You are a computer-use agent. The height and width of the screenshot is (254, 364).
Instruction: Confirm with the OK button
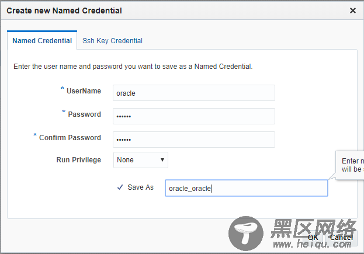pos(313,238)
